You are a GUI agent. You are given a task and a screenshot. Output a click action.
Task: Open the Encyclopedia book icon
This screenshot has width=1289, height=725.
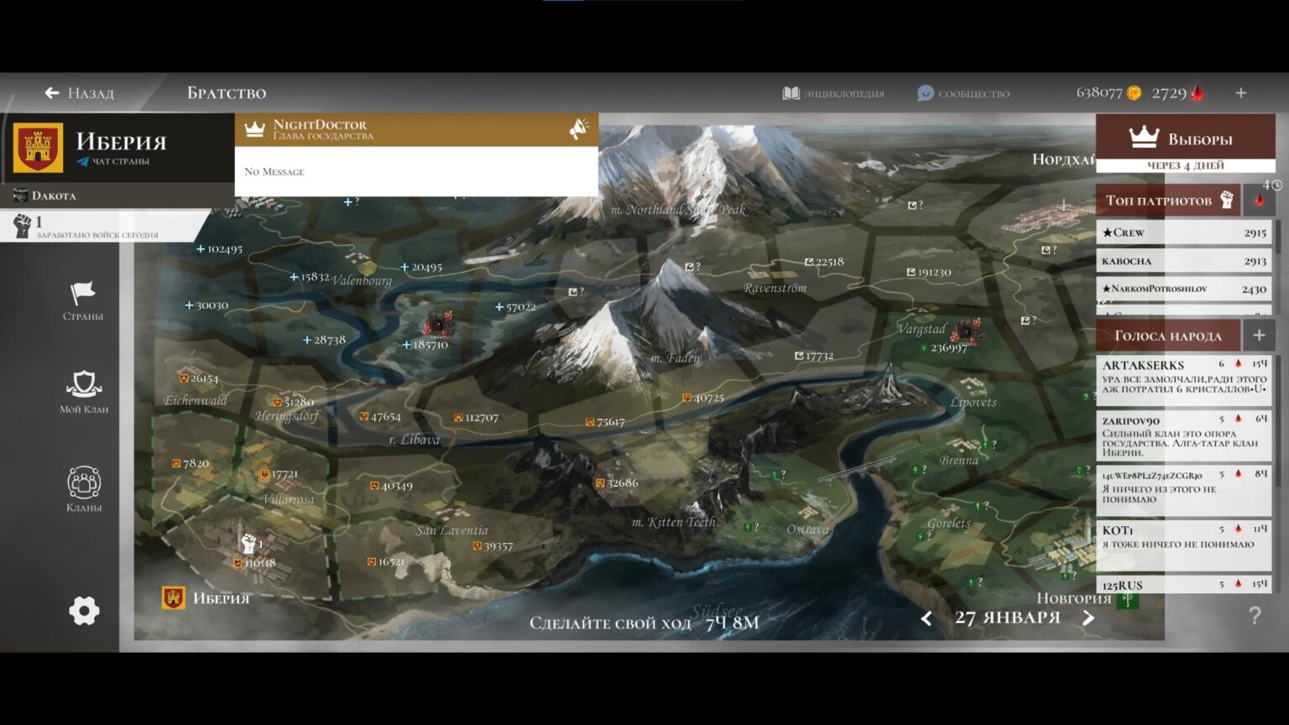pos(791,93)
